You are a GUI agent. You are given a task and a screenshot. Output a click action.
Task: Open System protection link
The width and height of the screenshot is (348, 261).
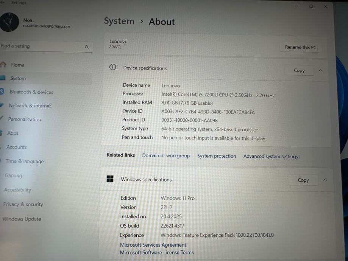click(x=217, y=156)
